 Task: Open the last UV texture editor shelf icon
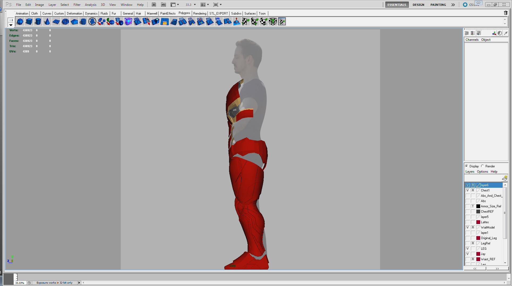282,22
